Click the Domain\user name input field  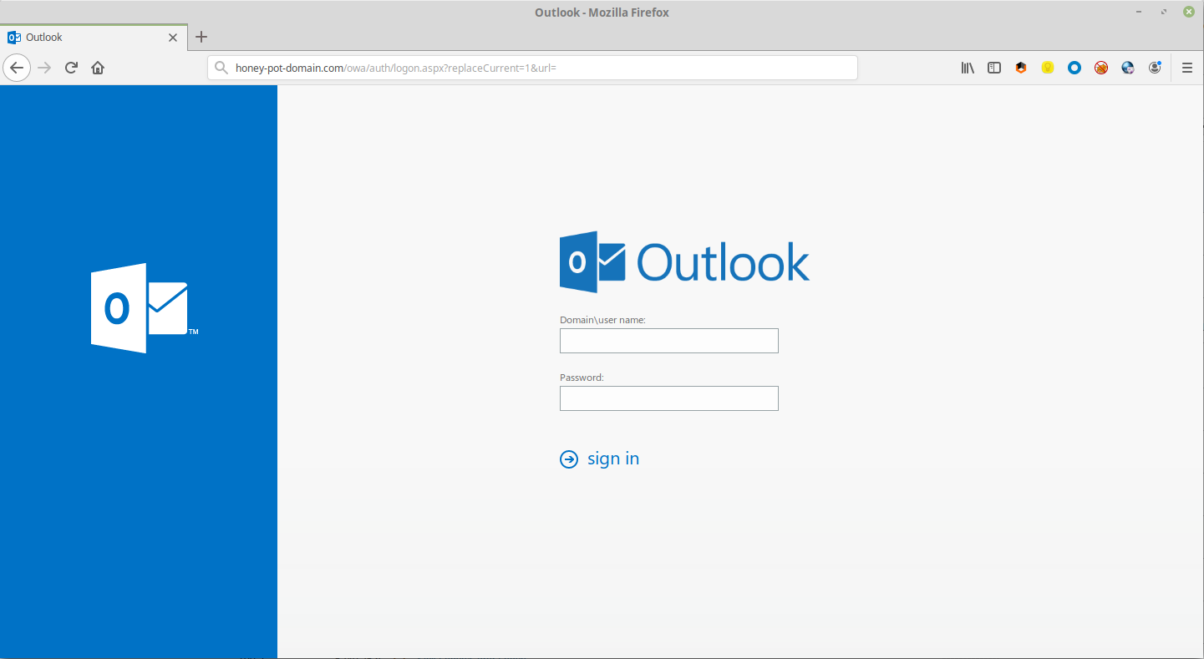(x=669, y=341)
